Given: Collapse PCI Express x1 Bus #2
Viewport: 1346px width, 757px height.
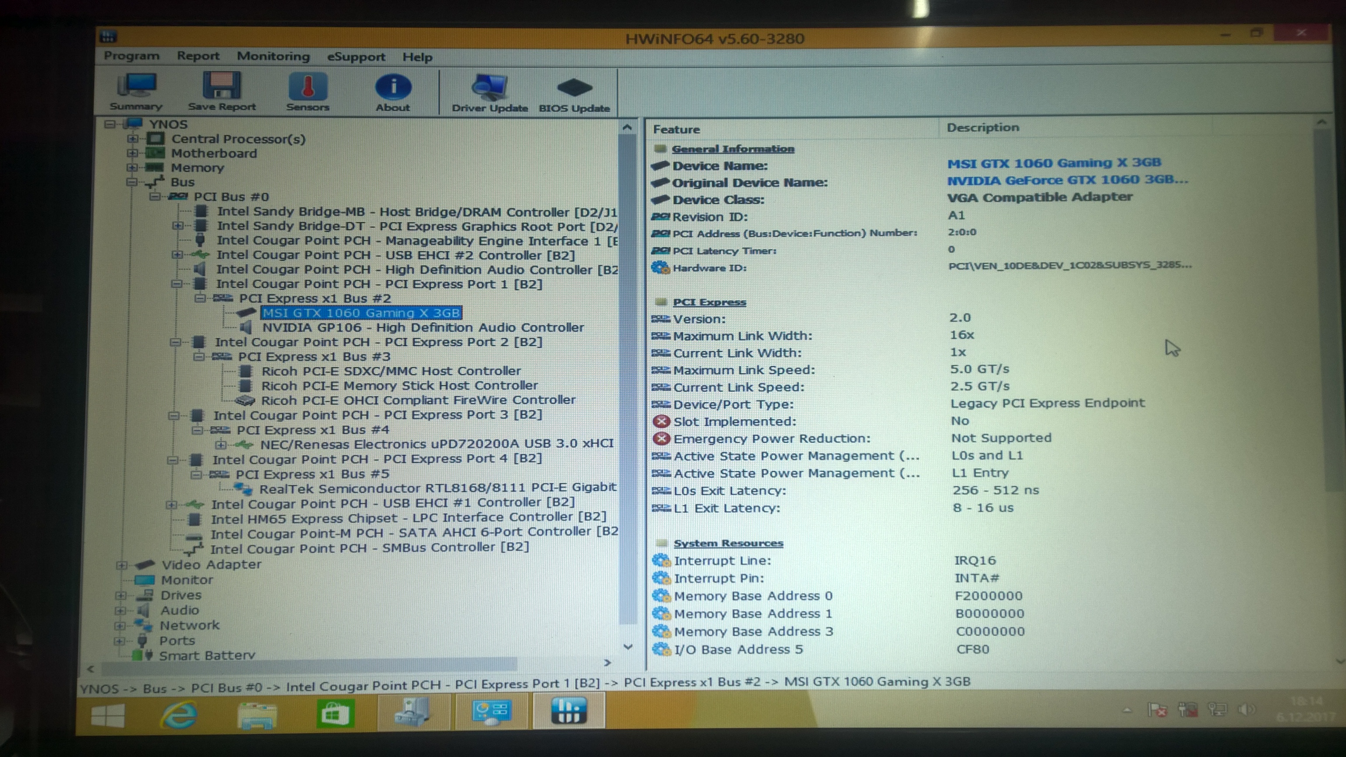Looking at the screenshot, I should coord(200,298).
